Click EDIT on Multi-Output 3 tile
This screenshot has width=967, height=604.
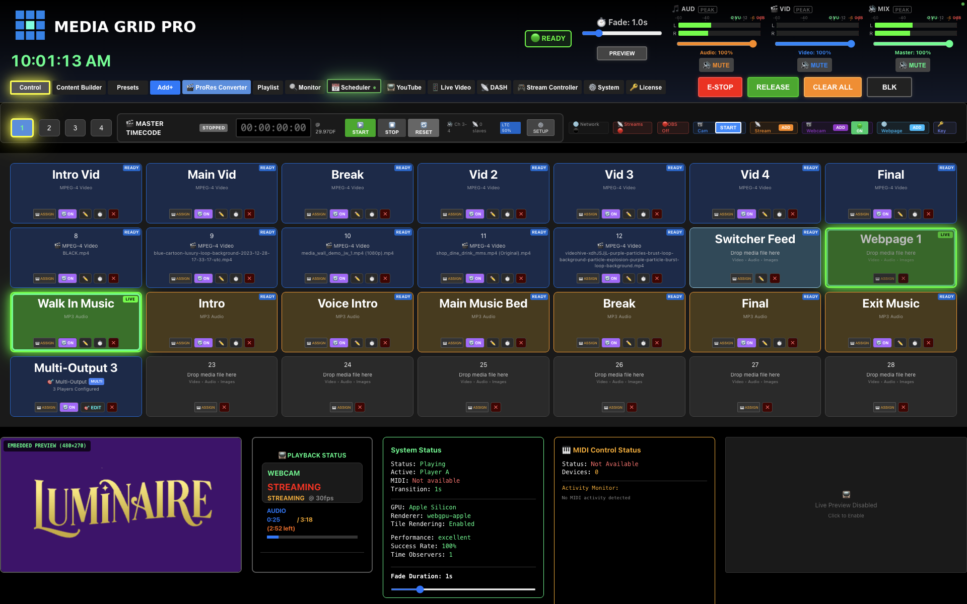point(93,407)
